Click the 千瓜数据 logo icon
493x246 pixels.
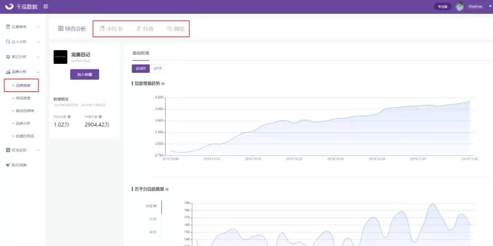point(9,6)
